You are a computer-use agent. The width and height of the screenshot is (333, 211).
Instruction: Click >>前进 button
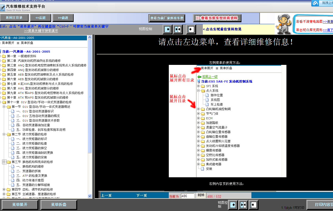pos(63,18)
